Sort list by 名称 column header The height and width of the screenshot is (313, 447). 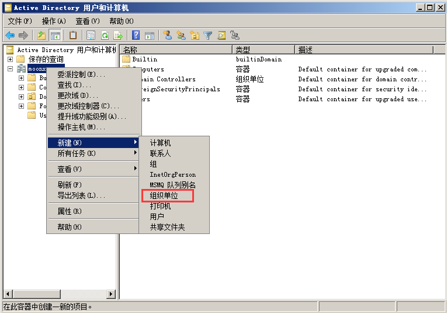(176, 50)
